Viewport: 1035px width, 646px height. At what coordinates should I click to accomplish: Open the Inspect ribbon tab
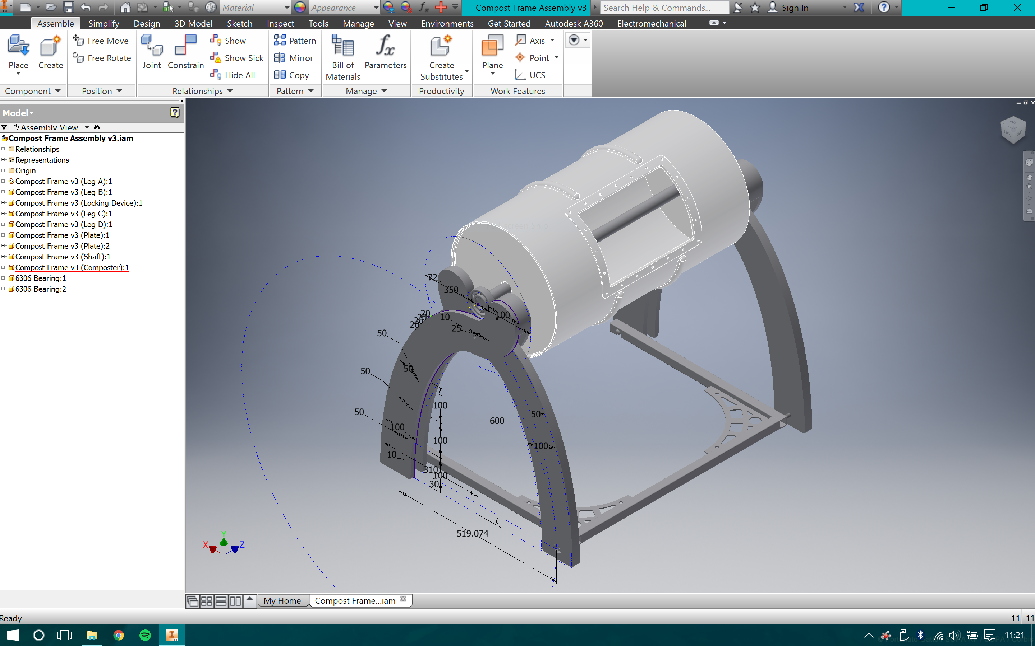pyautogui.click(x=280, y=23)
